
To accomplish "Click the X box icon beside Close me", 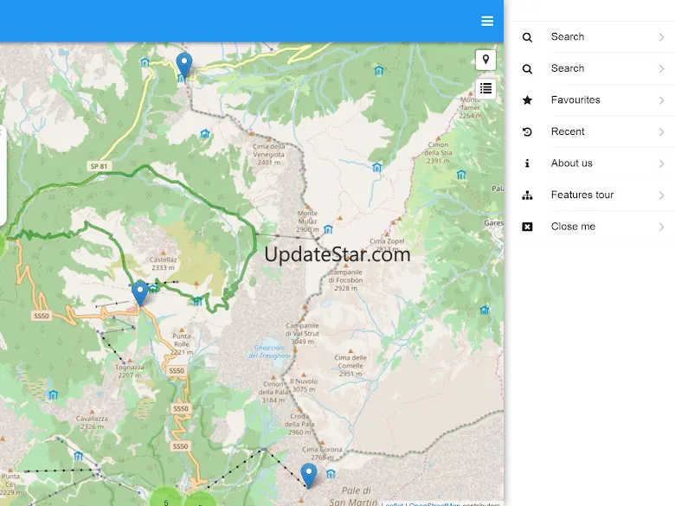I will (527, 227).
